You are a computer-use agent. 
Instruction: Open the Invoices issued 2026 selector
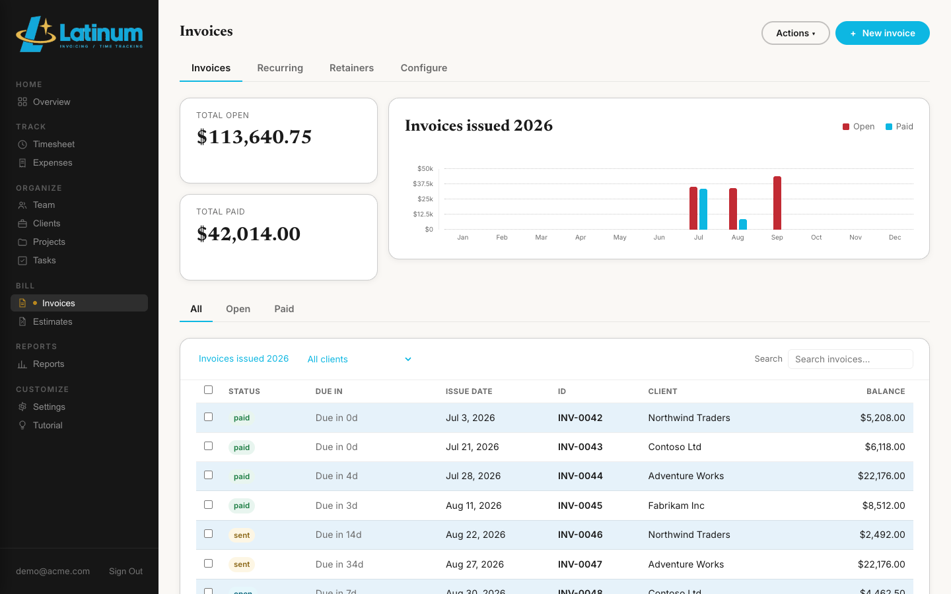244,358
